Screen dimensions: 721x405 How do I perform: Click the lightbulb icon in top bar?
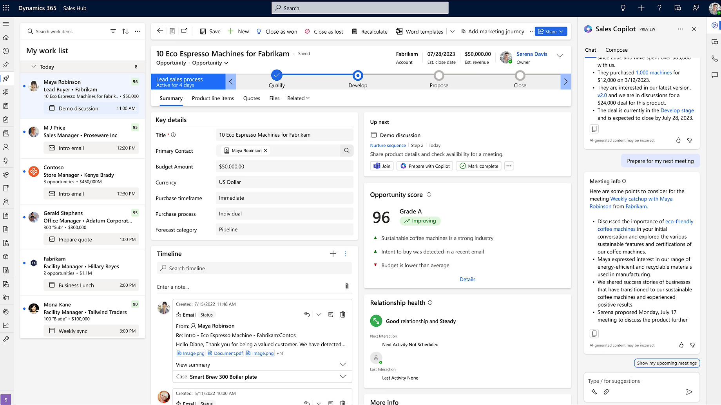click(x=623, y=8)
